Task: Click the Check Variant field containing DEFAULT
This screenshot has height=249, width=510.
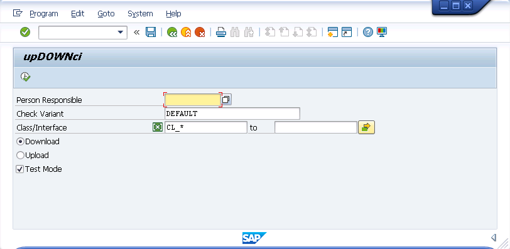Action: (232, 114)
